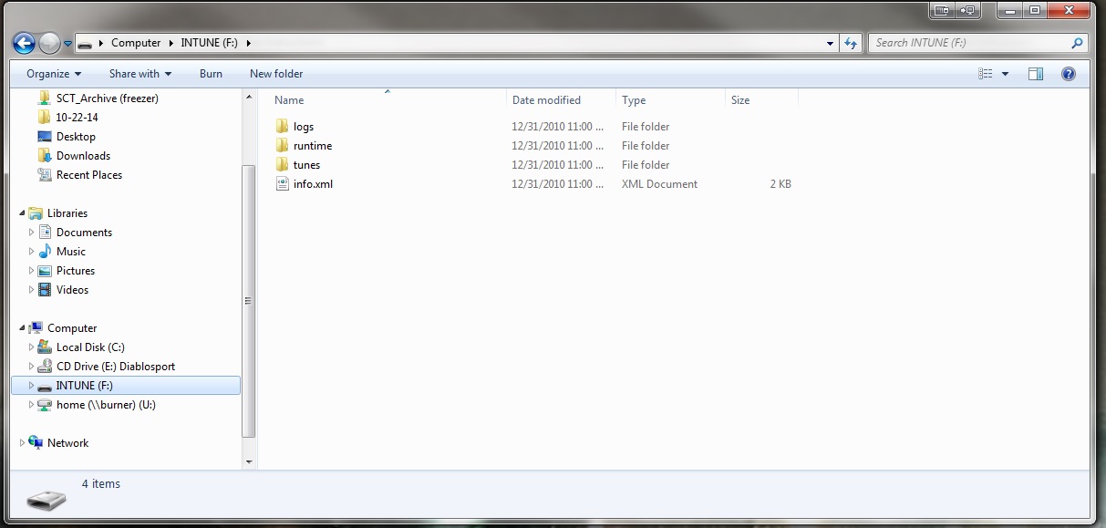1106x528 pixels.
Task: Click navigation pane scrollbar up arrow
Action: (250, 96)
